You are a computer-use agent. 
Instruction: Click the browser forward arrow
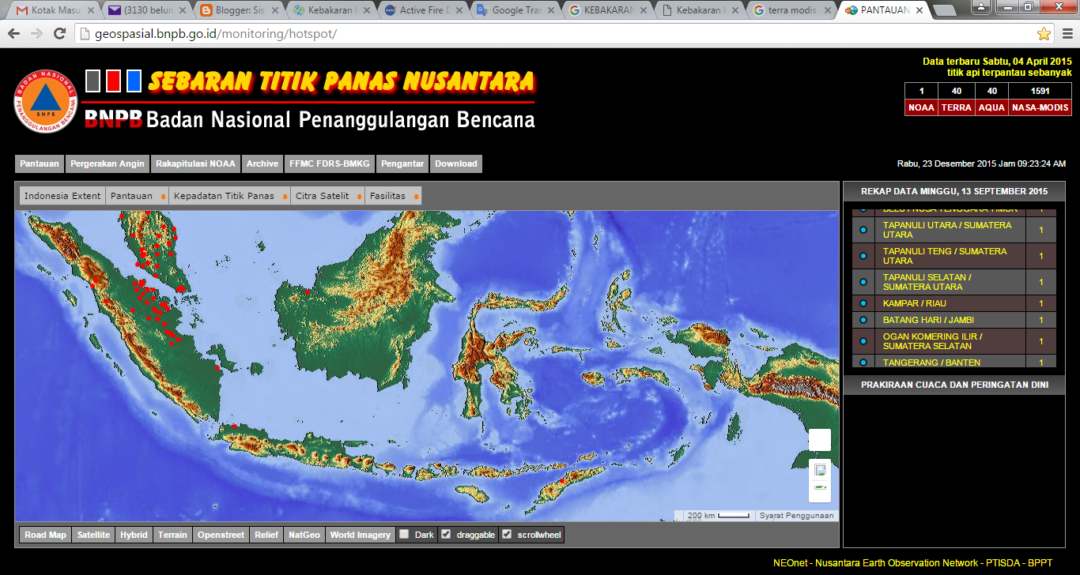[36, 34]
